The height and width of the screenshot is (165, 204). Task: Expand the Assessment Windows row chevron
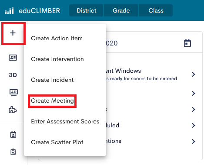coord(193,74)
